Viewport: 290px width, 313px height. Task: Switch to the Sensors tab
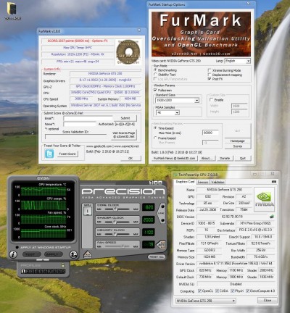(203, 182)
